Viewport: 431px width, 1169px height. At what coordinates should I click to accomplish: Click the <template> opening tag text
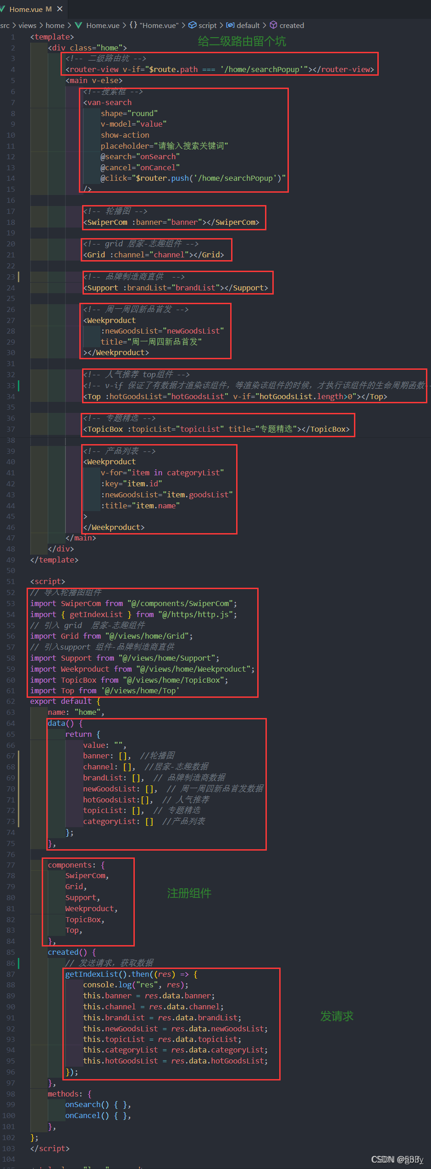coord(52,37)
